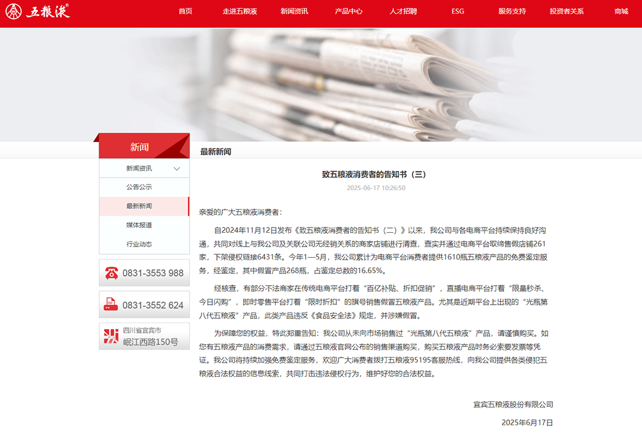Open 走进五粮液 in the navigation bar
642x436 pixels.
pos(241,11)
